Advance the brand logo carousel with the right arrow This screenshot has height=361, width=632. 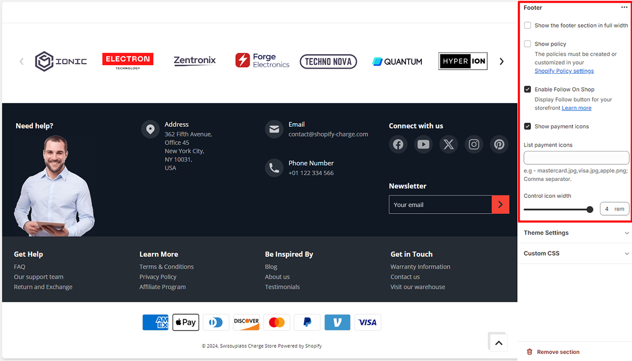click(x=501, y=61)
